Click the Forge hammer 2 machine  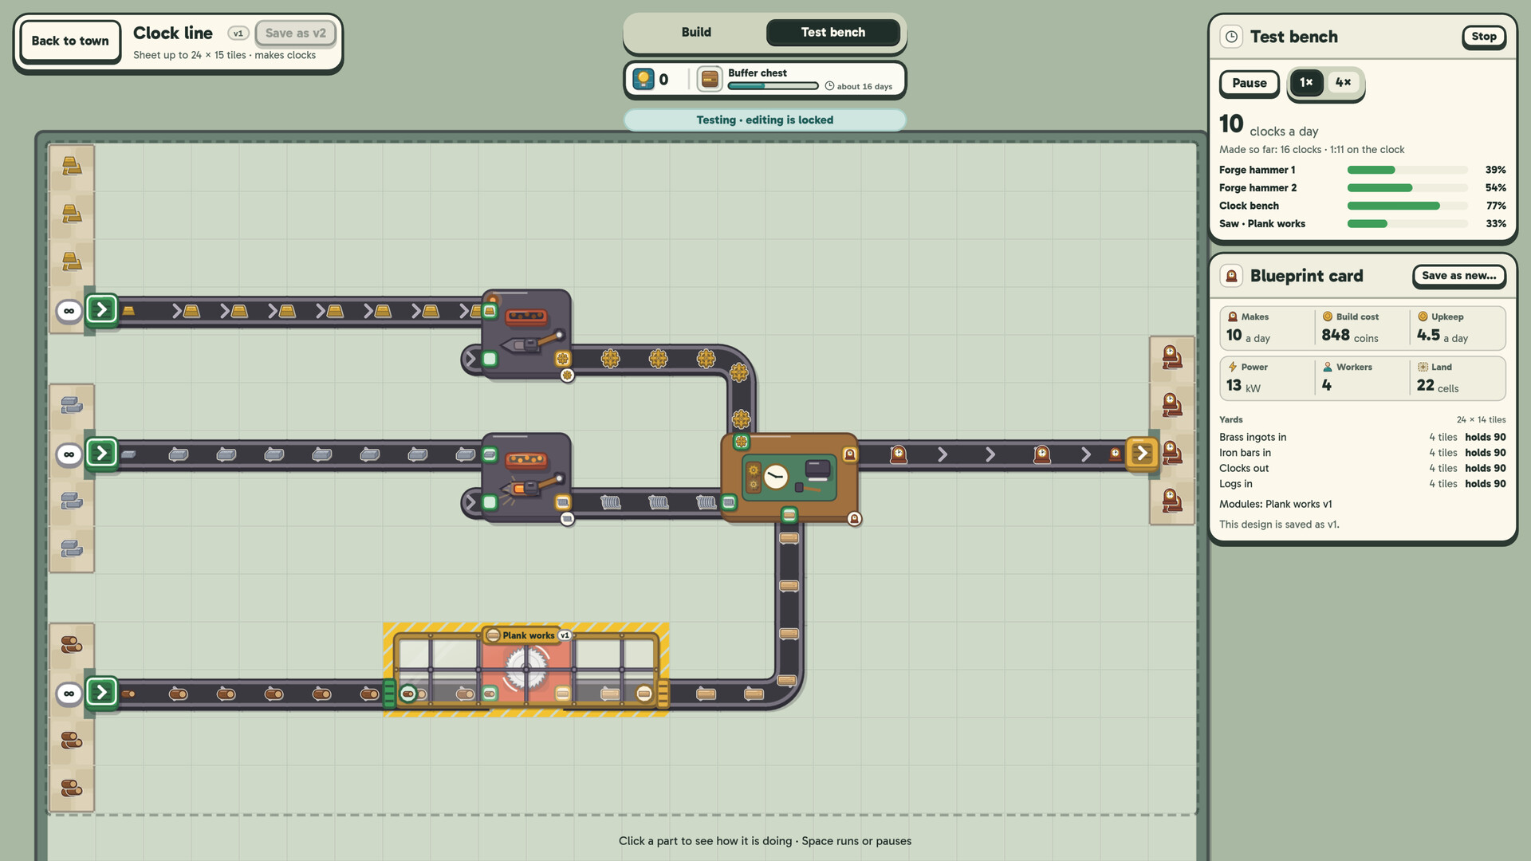click(x=526, y=477)
